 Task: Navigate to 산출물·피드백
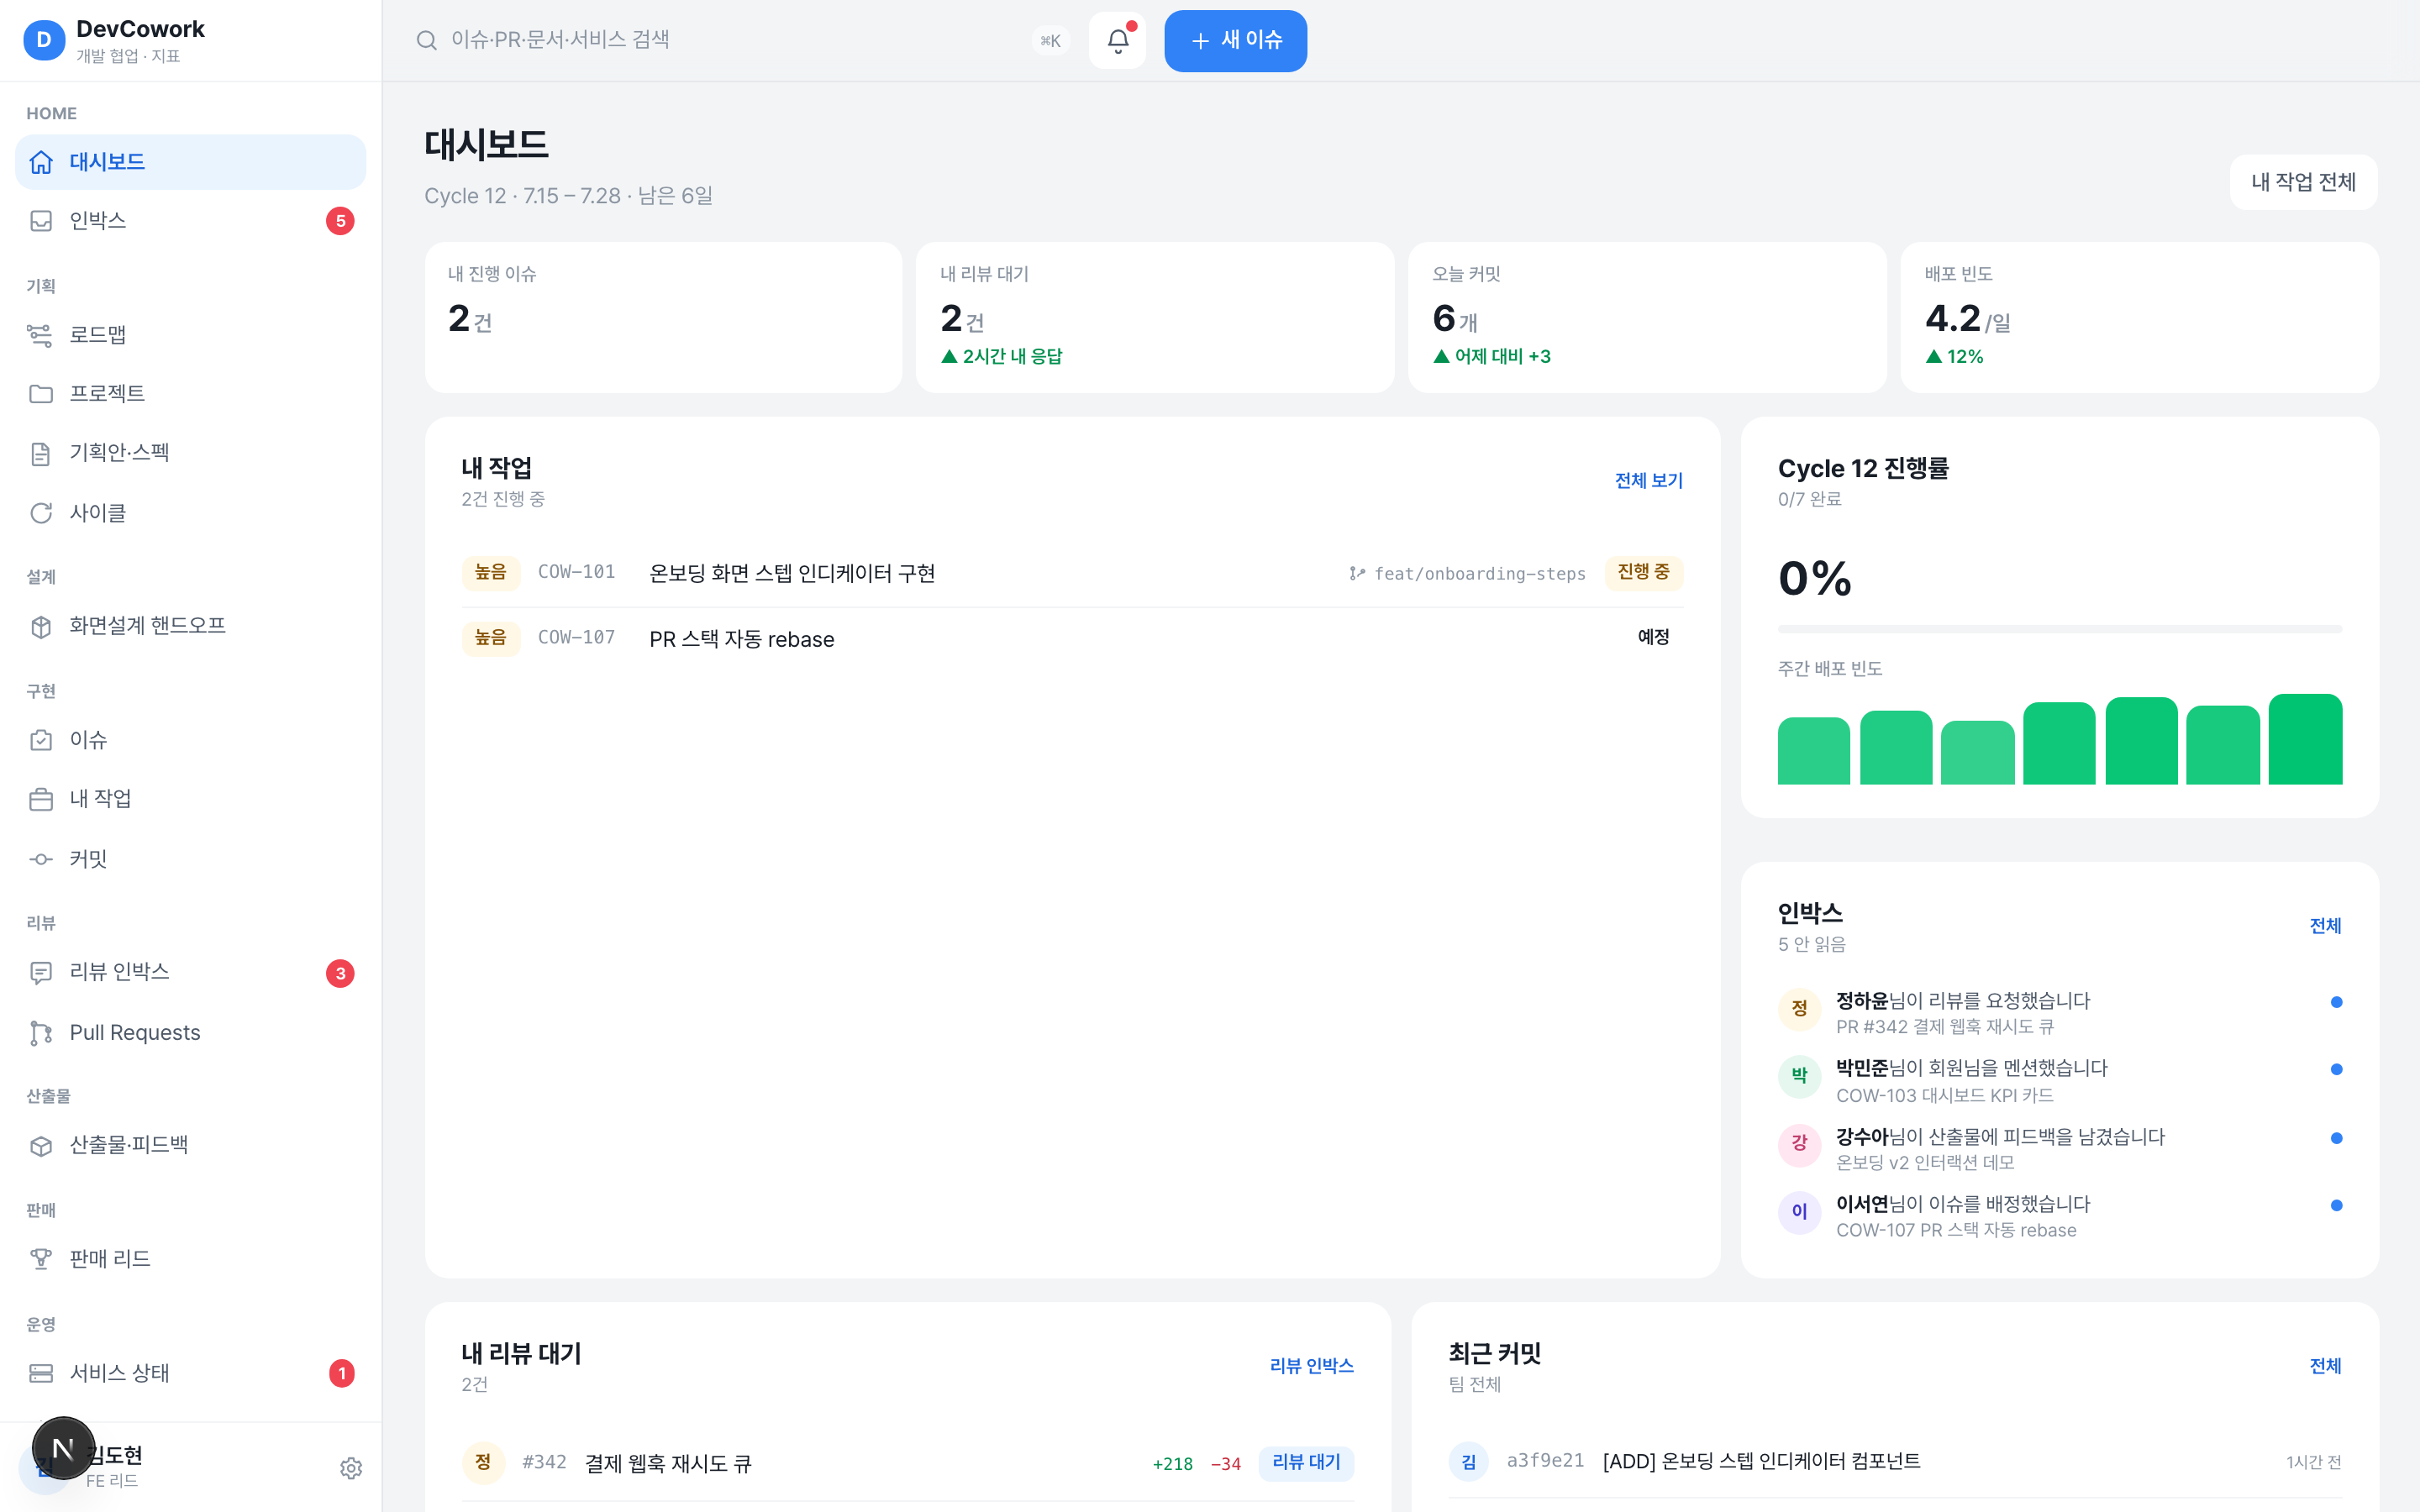coord(190,1146)
